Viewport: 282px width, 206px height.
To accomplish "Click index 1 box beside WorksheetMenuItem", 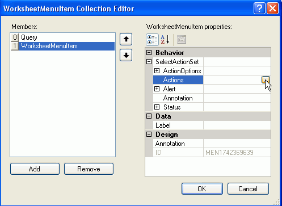I will [x=15, y=46].
